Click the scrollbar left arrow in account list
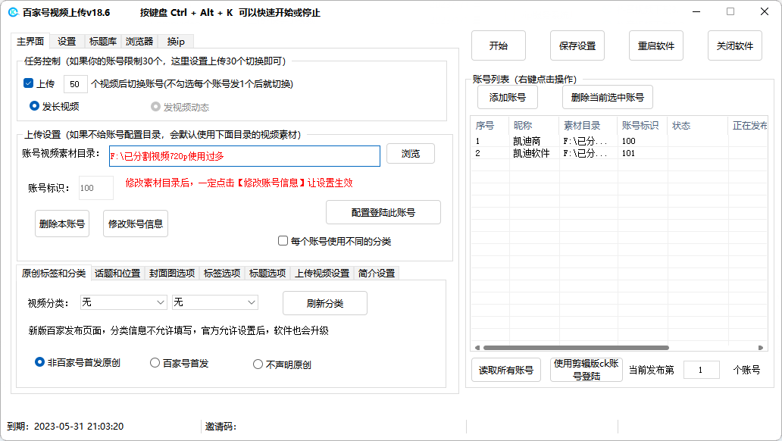782x441 pixels. tap(477, 348)
